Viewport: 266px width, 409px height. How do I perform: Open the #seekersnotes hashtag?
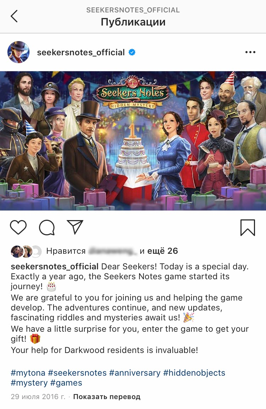point(77,373)
